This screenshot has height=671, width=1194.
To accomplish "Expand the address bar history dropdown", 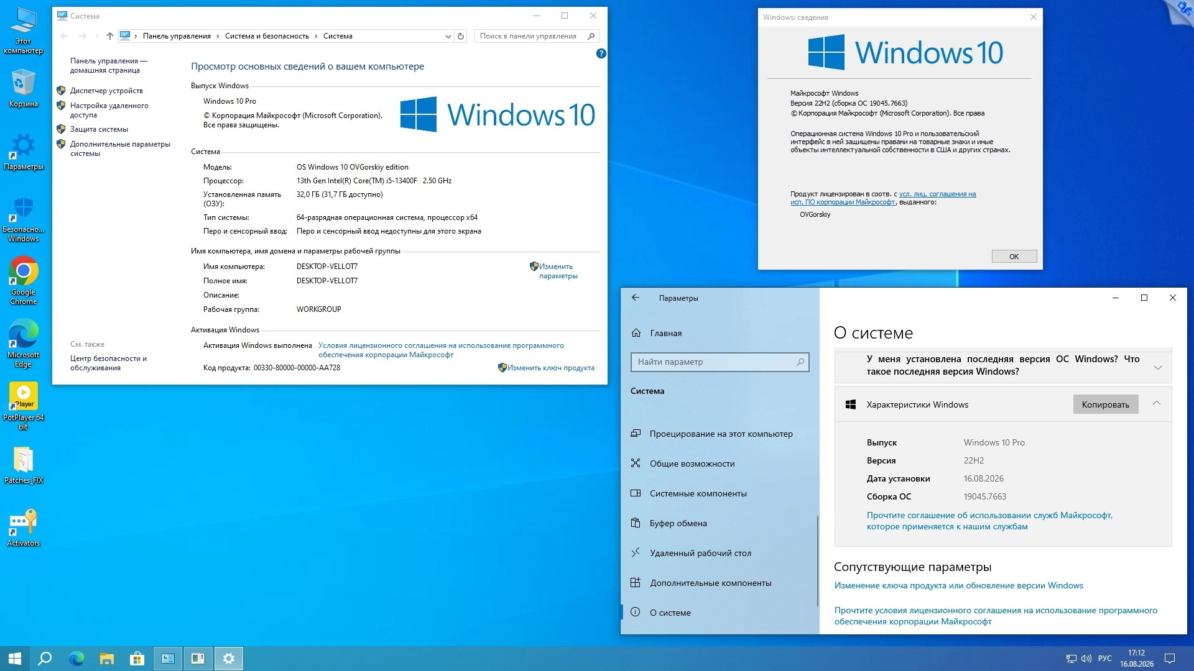I will click(448, 36).
